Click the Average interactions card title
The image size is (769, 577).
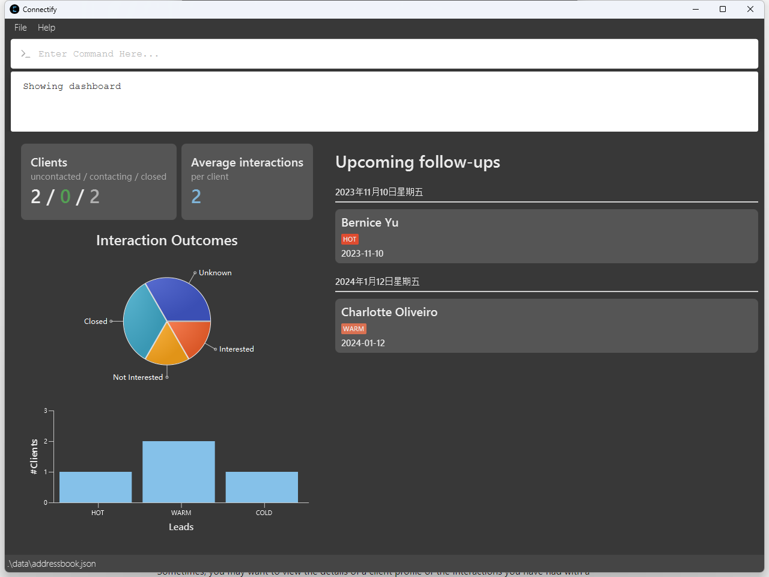247,162
